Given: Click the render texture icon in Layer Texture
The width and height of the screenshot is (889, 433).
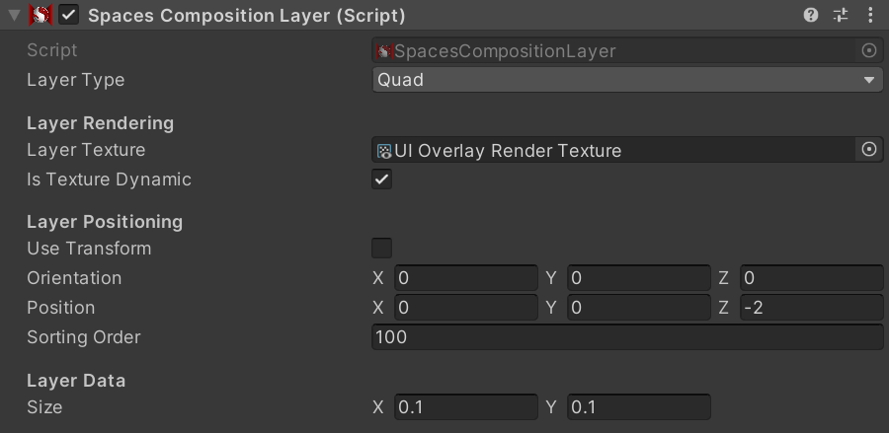Looking at the screenshot, I should 384,151.
